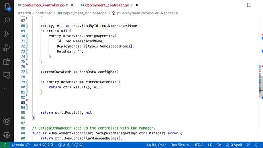Click line number 83 in gutter

(23, 102)
